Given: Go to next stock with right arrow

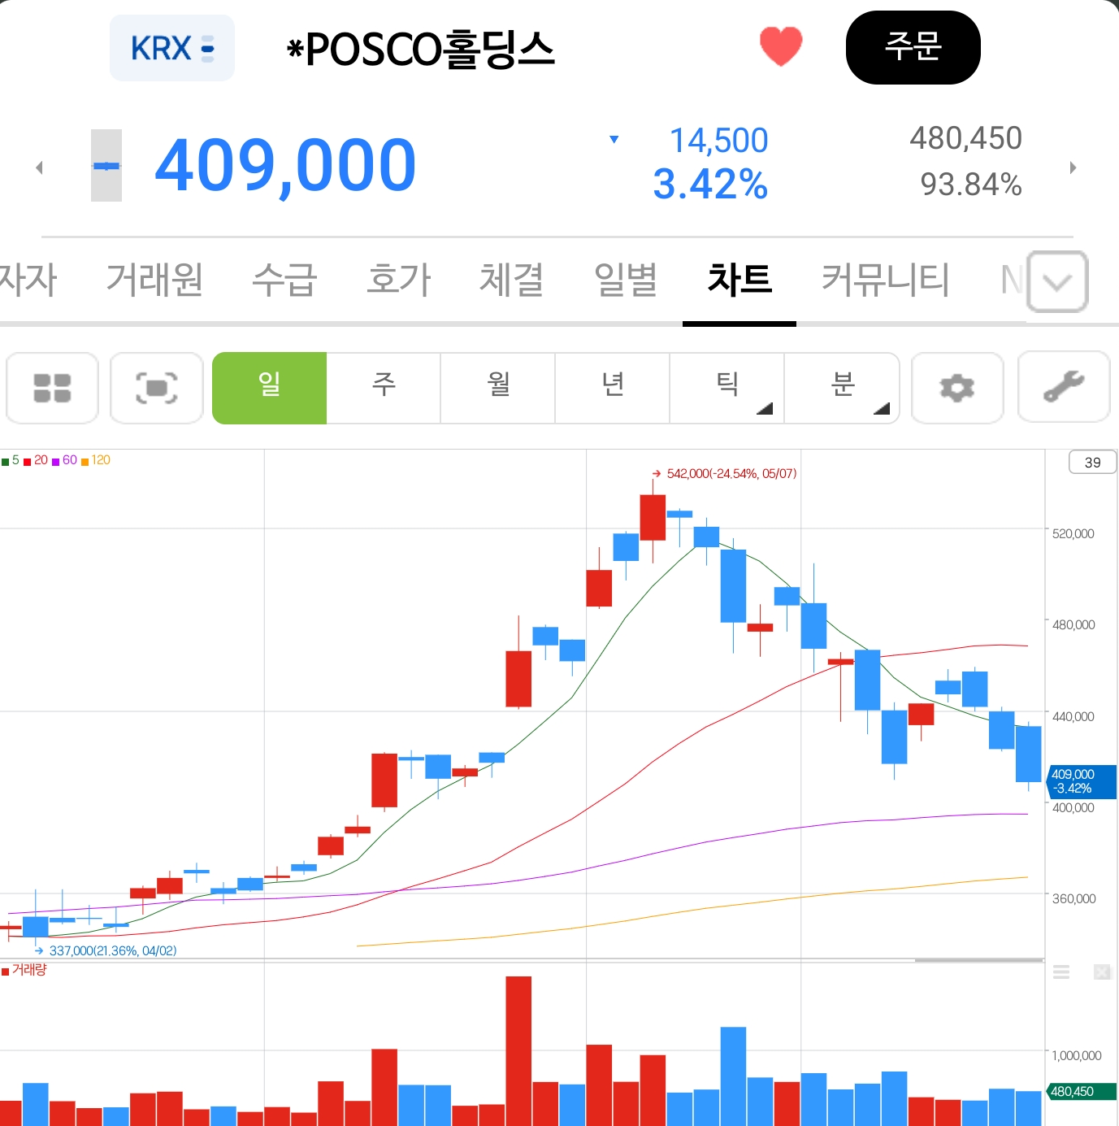Looking at the screenshot, I should (x=1073, y=167).
